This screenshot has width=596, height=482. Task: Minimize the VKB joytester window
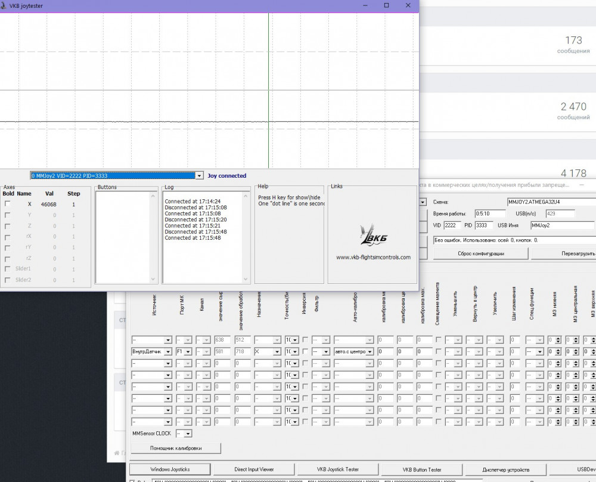tap(365, 5)
